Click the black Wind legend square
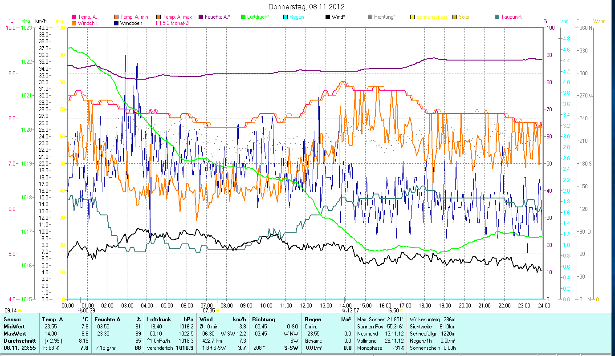The height and width of the screenshot is (356, 615). pyautogui.click(x=328, y=17)
